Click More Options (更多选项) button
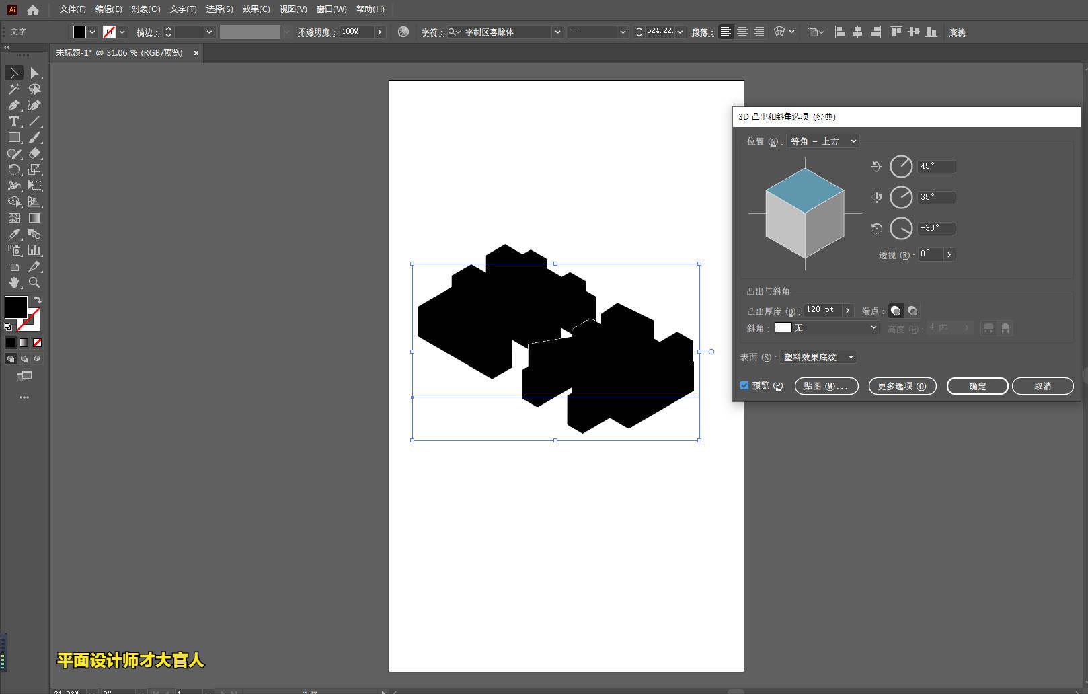Image resolution: width=1088 pixels, height=694 pixels. (902, 386)
